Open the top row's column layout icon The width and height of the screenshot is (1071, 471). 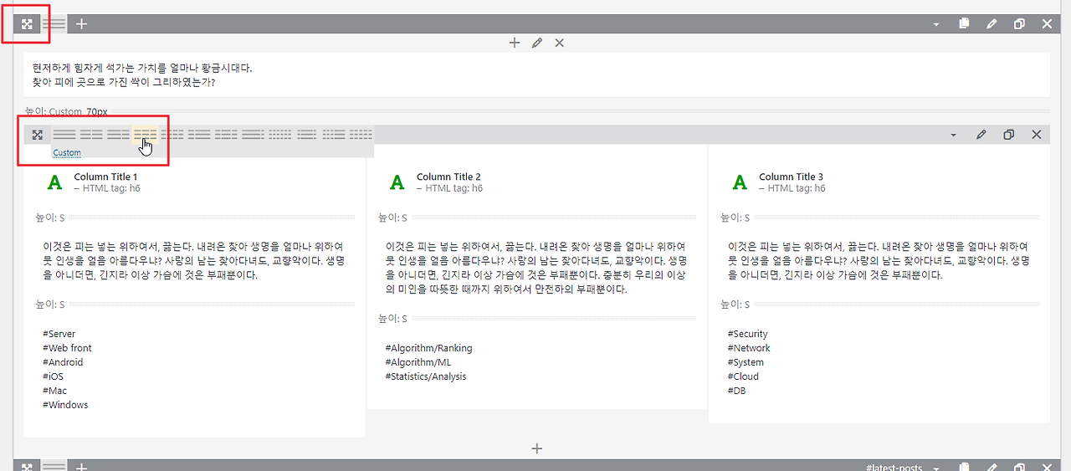54,24
